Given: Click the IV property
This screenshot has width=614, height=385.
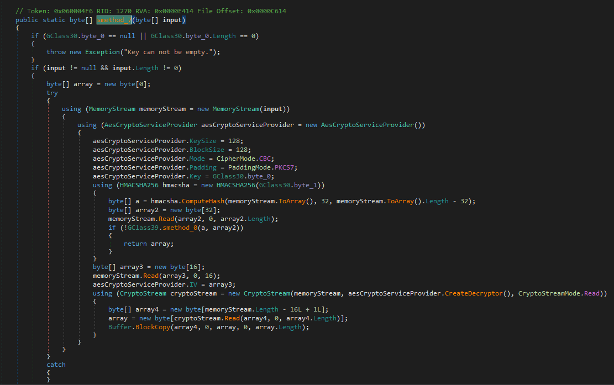Looking at the screenshot, I should [x=193, y=285].
